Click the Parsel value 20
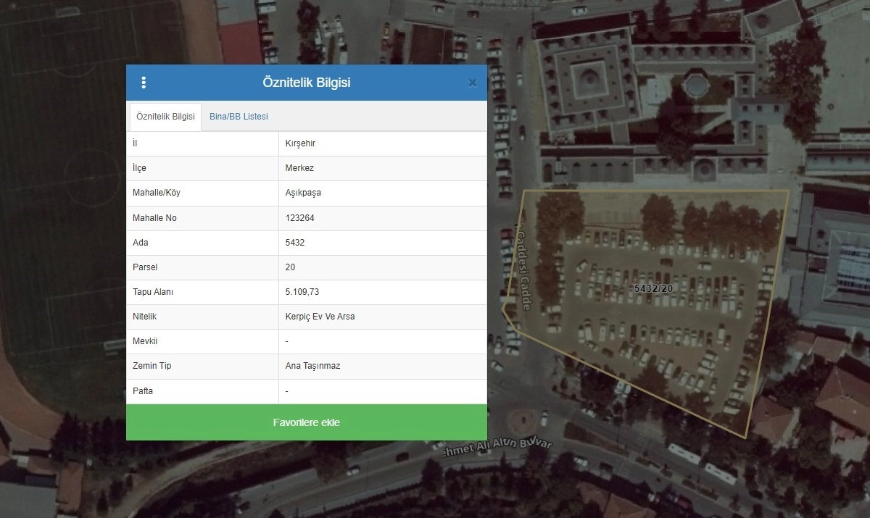 tap(290, 267)
